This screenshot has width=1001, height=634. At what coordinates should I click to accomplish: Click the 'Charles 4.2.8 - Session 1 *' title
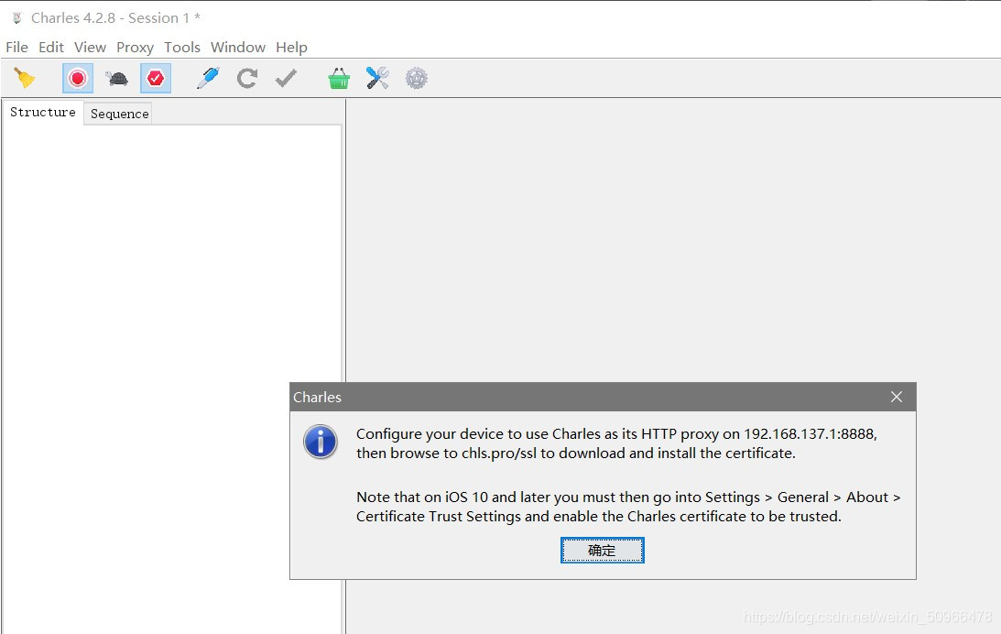(115, 18)
